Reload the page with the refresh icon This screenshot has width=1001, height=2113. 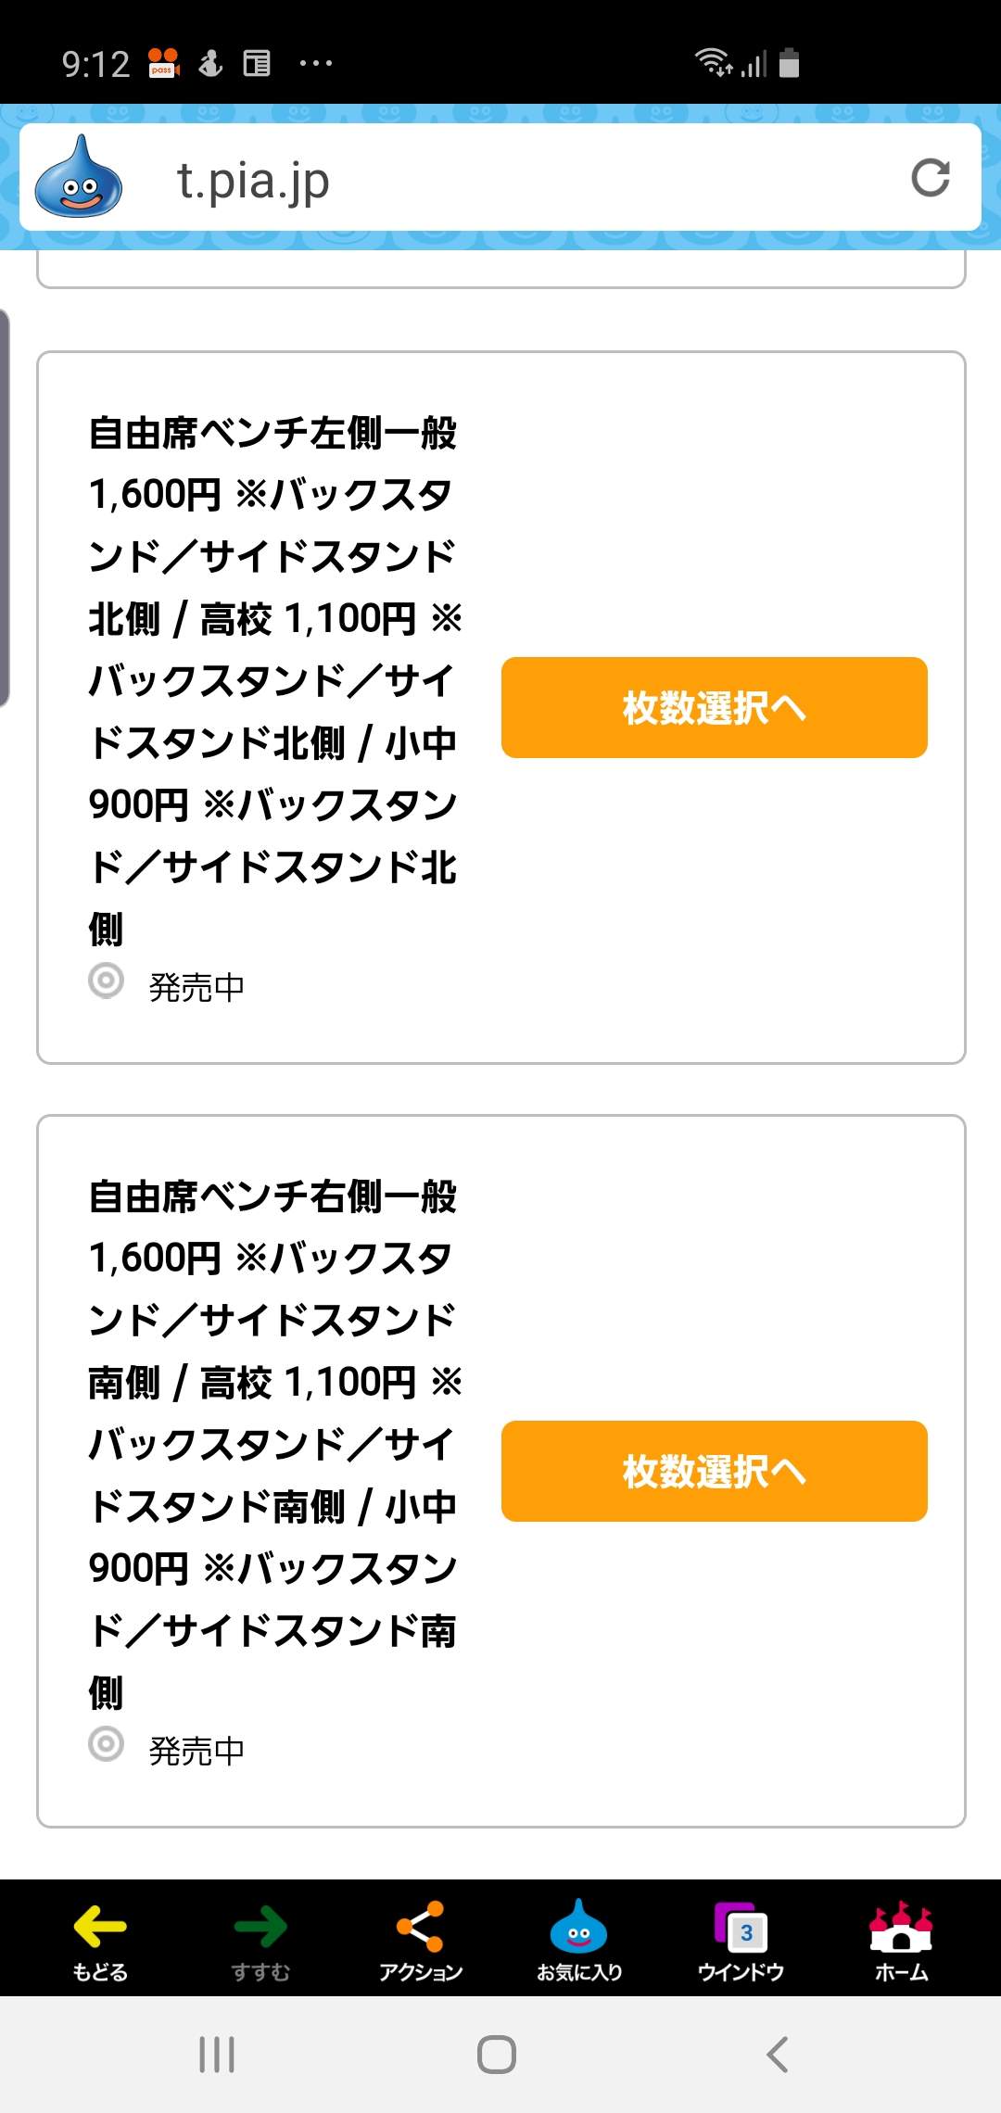[x=930, y=178]
